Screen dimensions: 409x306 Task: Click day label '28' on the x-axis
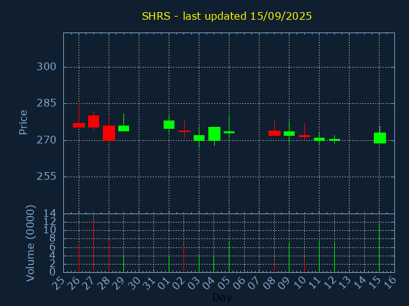click(103, 283)
